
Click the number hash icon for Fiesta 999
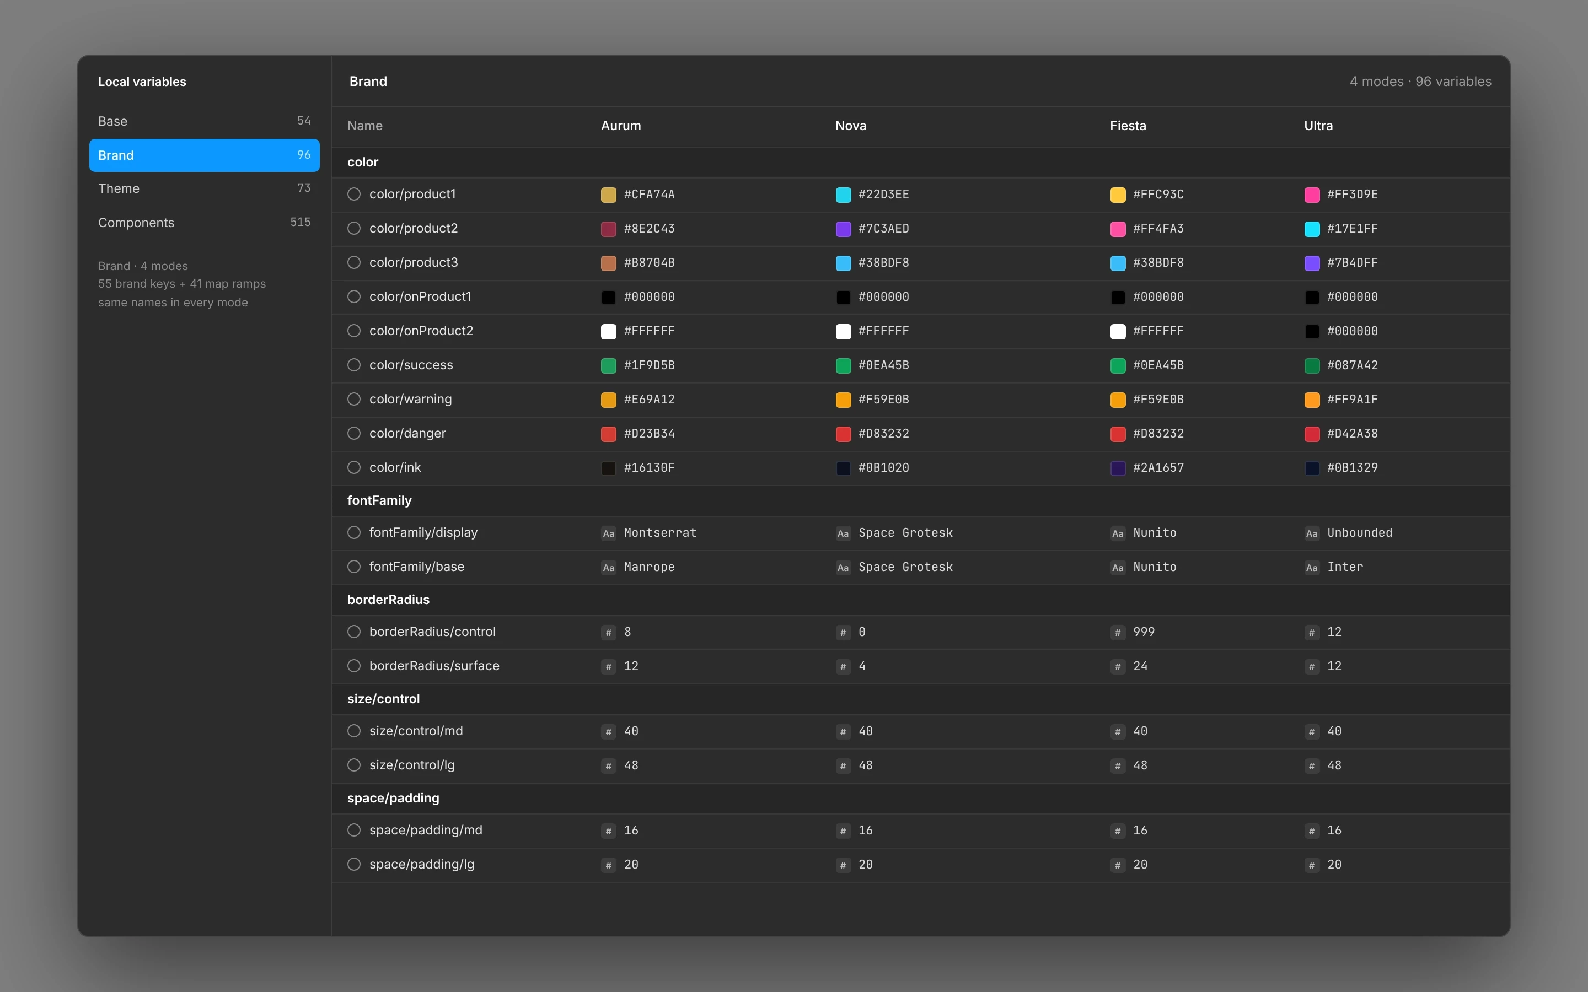(x=1118, y=633)
